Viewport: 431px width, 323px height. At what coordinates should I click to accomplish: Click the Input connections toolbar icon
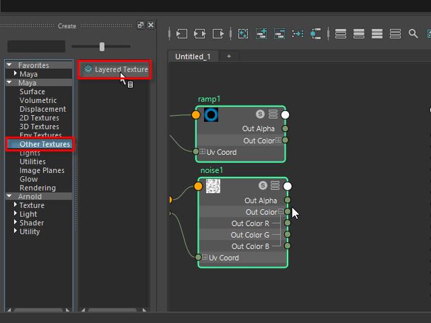(182, 33)
